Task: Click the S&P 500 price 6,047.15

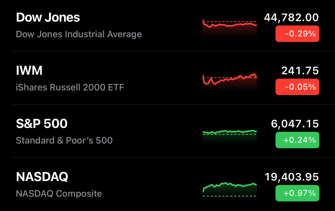Action: click(295, 124)
